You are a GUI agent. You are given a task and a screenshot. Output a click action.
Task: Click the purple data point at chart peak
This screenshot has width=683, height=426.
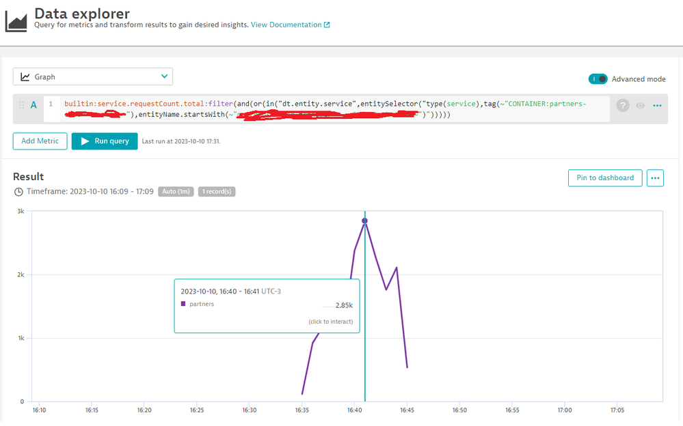[x=364, y=221]
